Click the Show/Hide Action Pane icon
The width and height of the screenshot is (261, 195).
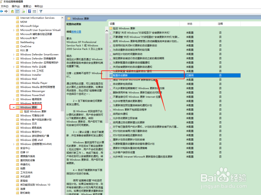34,11
